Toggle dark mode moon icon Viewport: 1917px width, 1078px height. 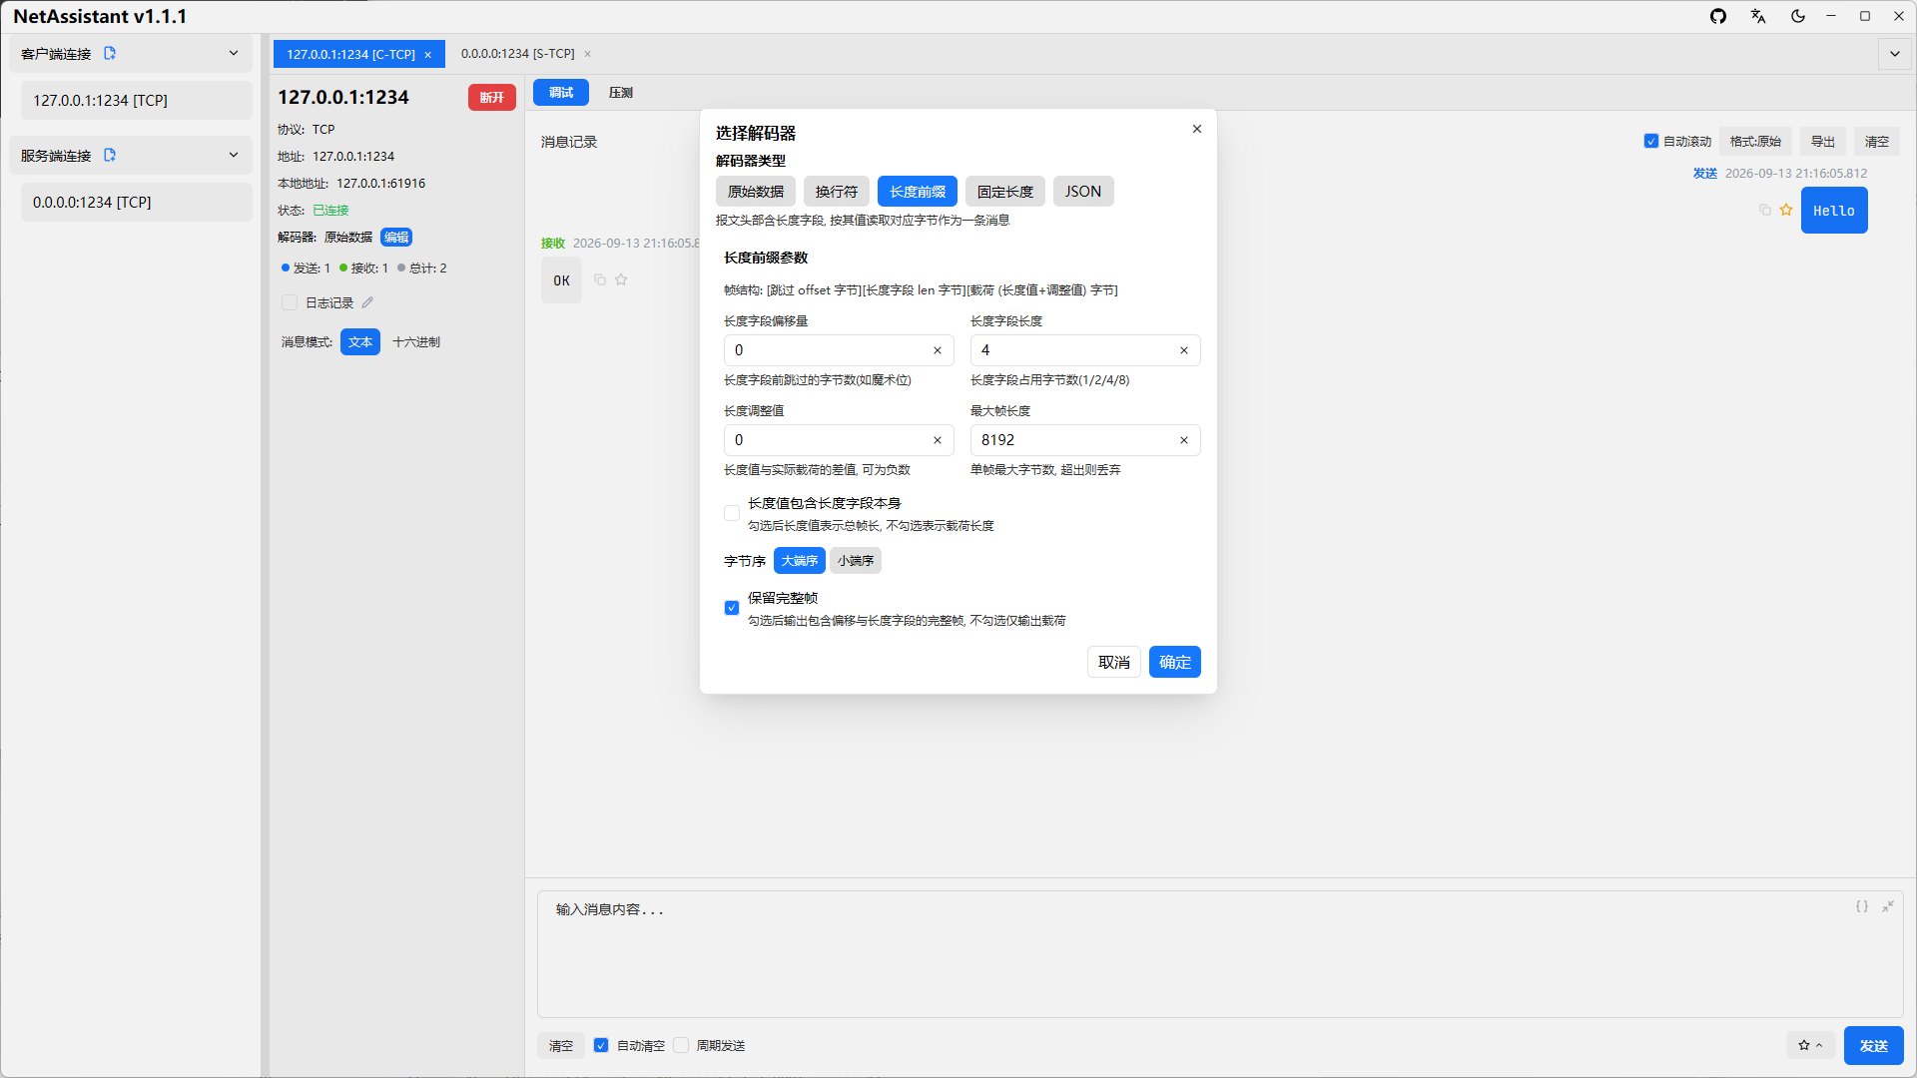[x=1798, y=16]
